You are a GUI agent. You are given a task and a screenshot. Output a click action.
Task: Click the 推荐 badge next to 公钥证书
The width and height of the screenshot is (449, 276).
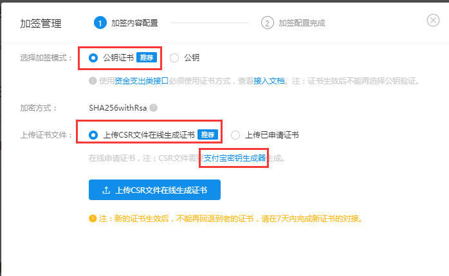click(147, 57)
